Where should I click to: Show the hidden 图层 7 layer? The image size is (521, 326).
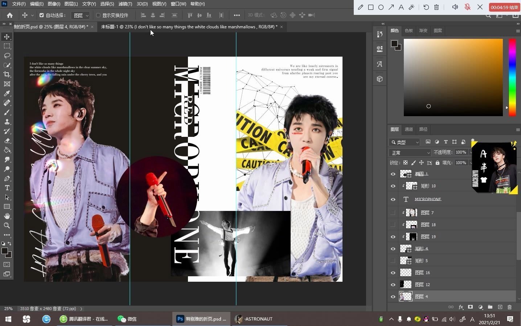pyautogui.click(x=393, y=213)
